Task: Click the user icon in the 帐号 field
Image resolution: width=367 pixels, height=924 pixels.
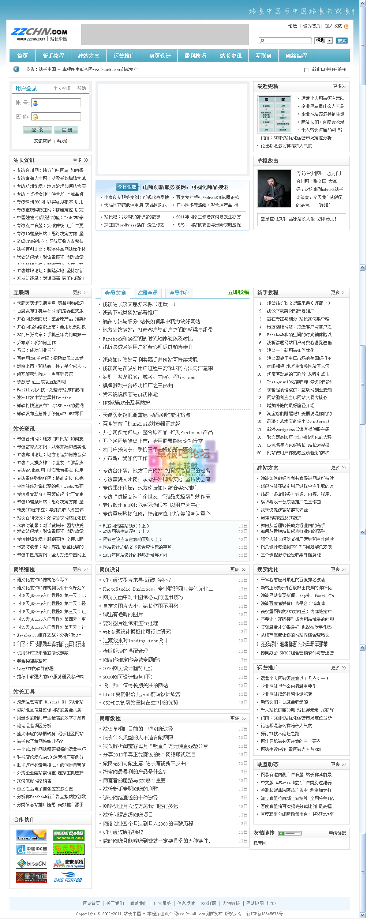Action: click(35, 103)
